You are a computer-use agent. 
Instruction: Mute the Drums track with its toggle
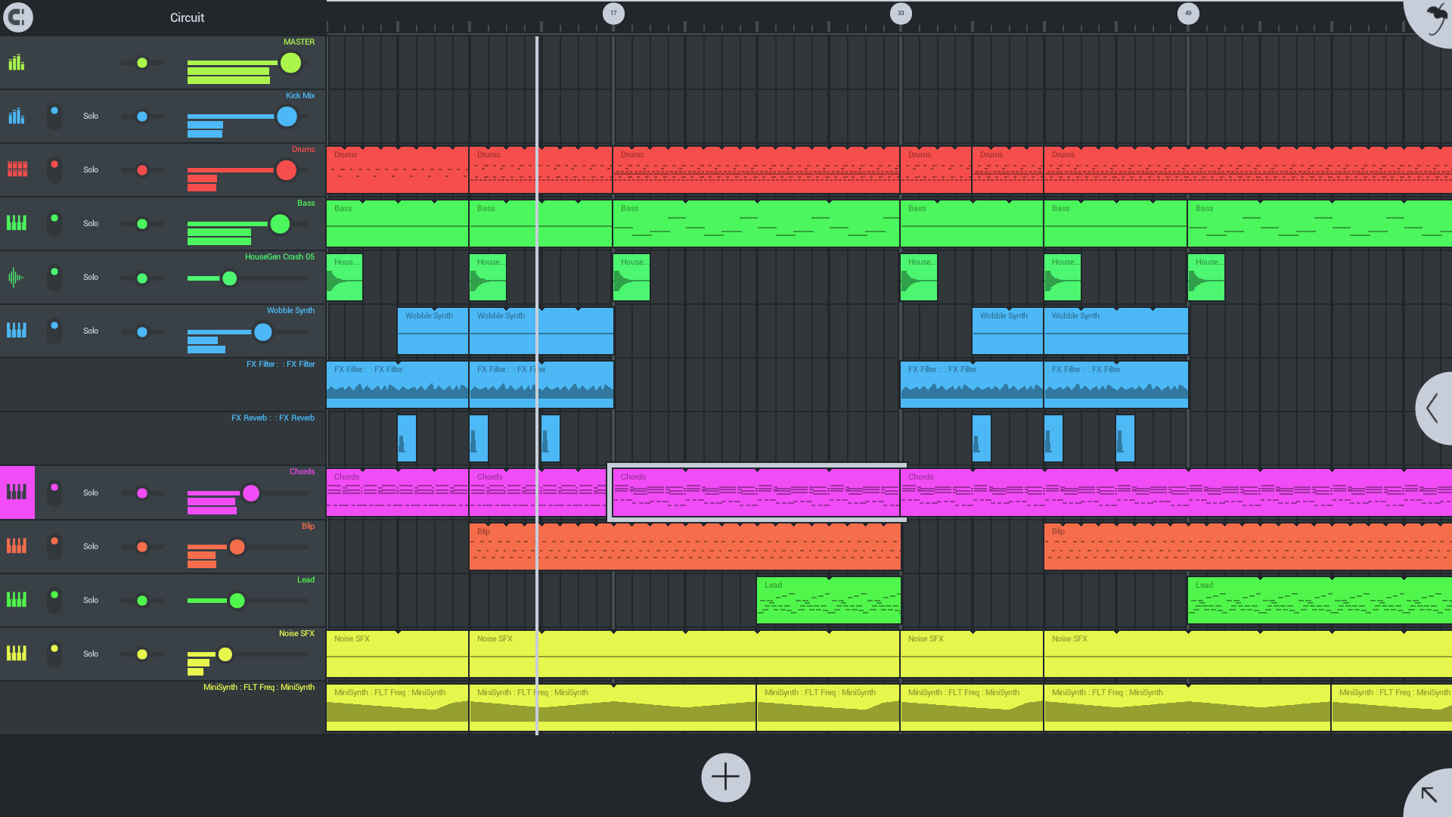pyautogui.click(x=54, y=169)
